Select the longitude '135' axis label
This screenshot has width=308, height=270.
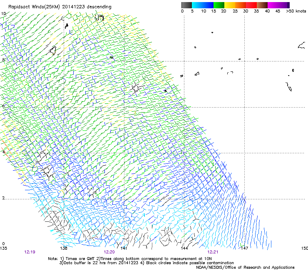coord(3,248)
